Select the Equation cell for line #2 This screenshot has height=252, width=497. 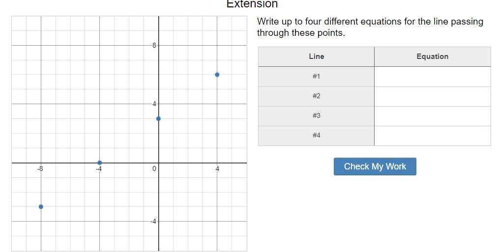coord(432,96)
